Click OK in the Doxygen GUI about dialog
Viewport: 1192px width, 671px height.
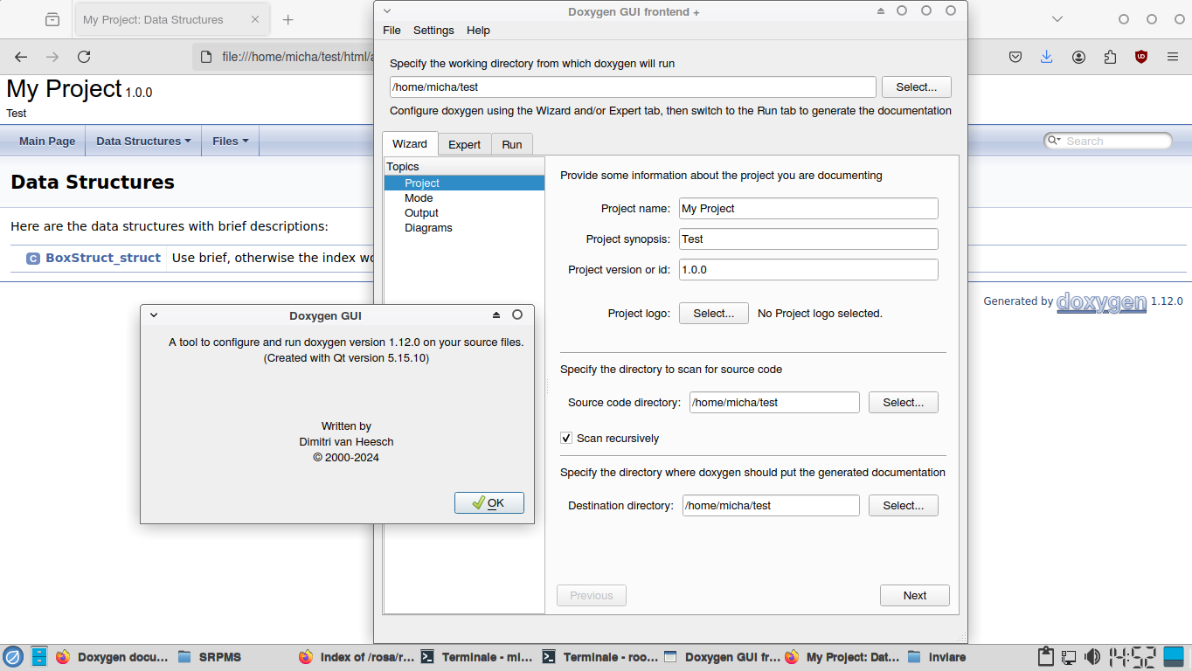[x=489, y=503]
